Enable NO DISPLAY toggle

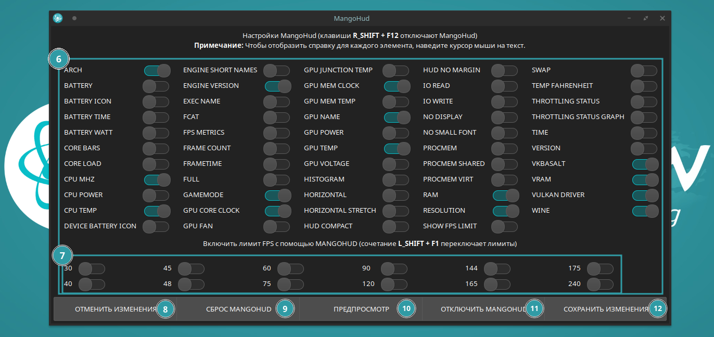tap(505, 117)
